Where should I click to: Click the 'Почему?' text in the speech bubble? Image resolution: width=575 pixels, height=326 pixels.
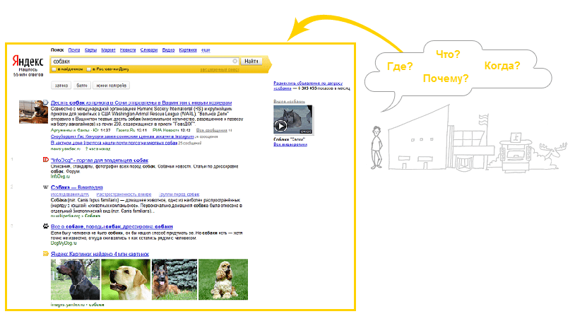pos(446,78)
